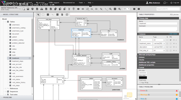Click the black Line color swatch
This screenshot has width=181, height=100.
coord(143,78)
